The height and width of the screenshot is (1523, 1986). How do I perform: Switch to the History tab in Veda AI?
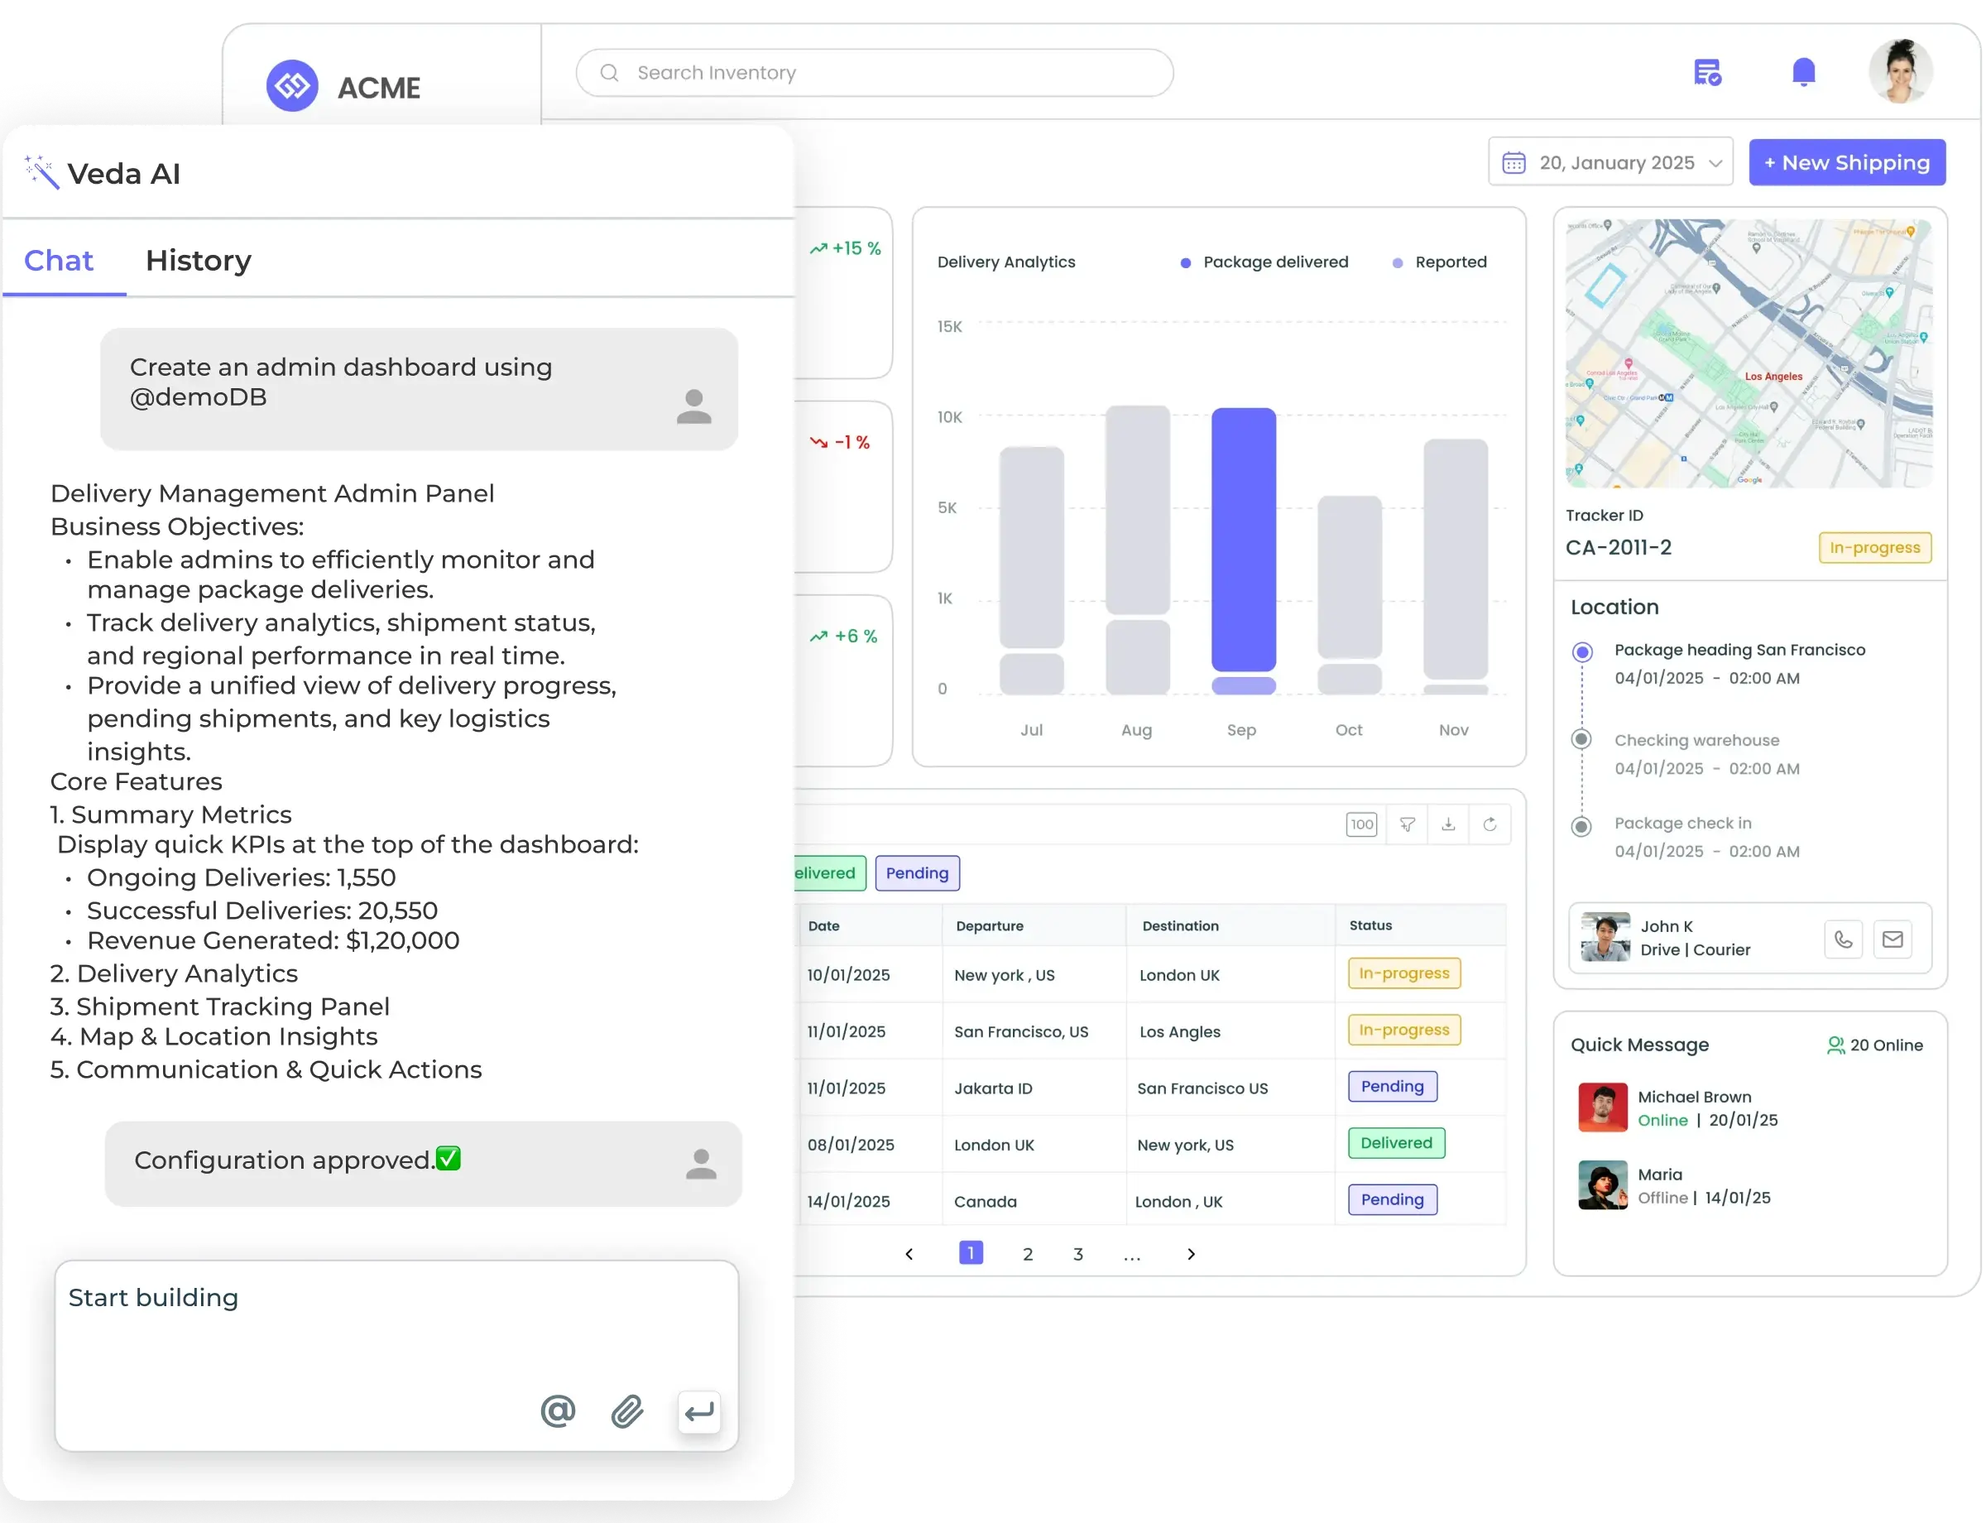(x=198, y=261)
